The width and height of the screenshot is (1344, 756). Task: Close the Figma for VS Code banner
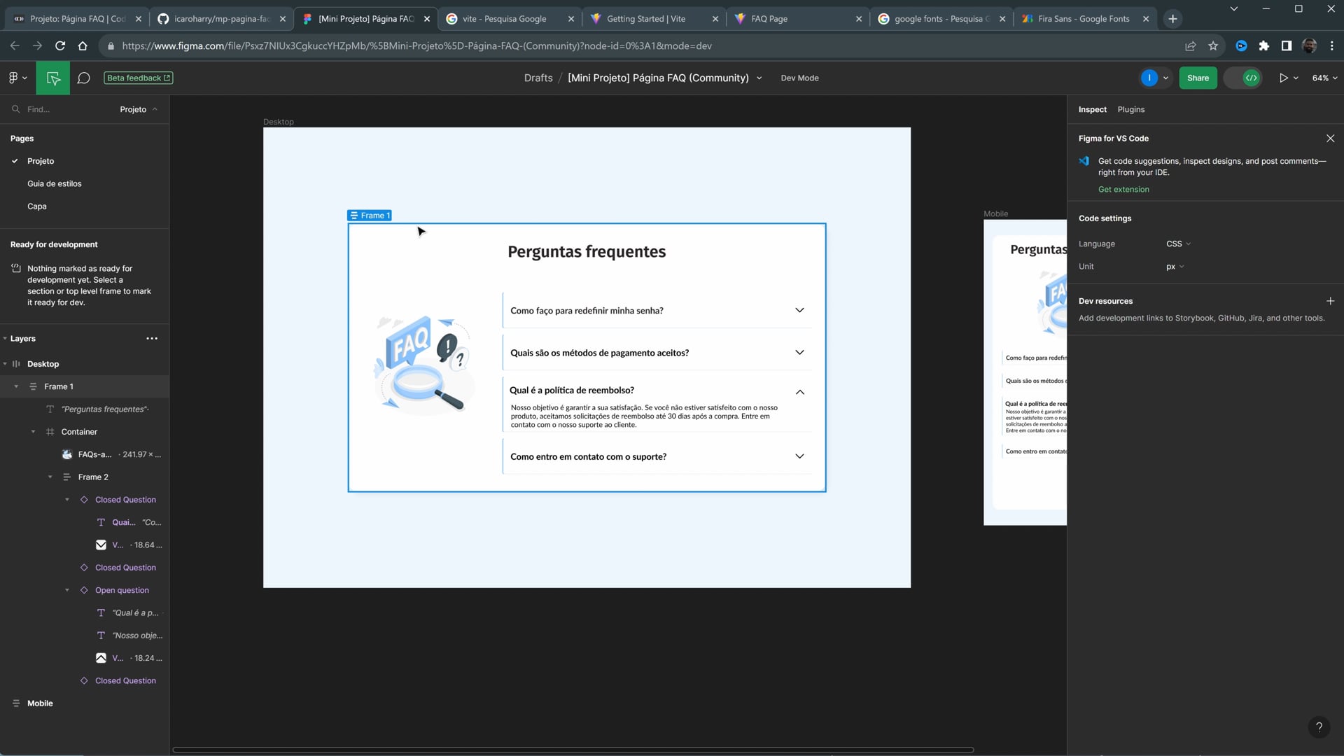click(x=1330, y=139)
